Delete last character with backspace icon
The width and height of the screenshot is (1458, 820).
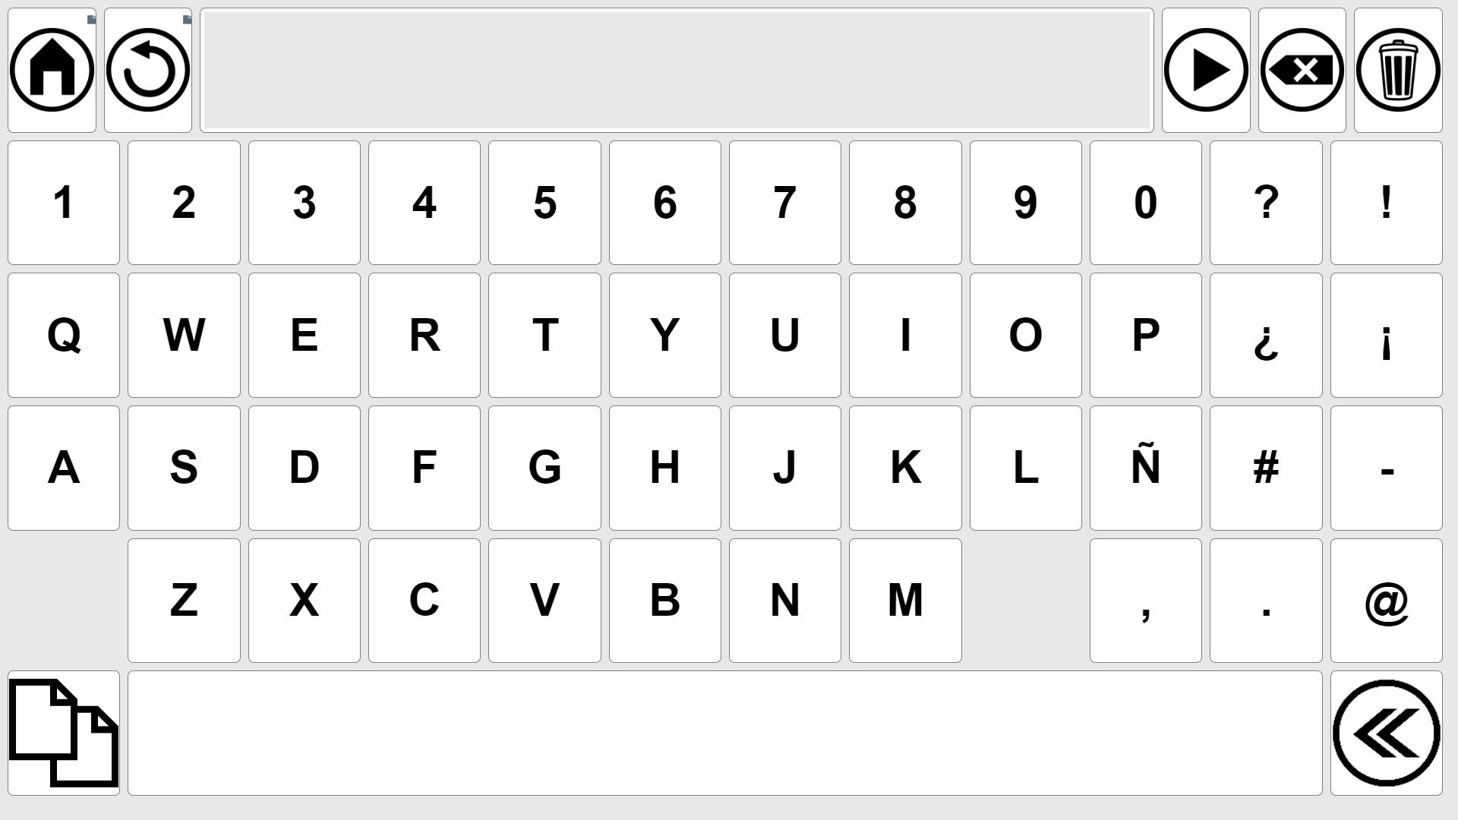point(1302,70)
